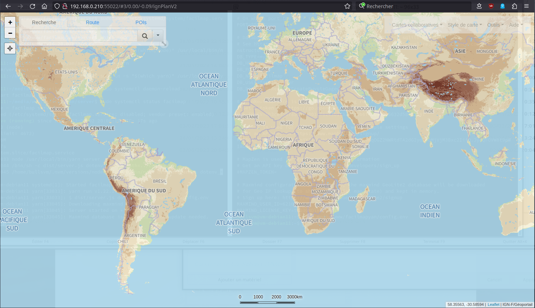The image size is (535, 308).
Task: Click the locate my position button
Action: click(x=10, y=48)
